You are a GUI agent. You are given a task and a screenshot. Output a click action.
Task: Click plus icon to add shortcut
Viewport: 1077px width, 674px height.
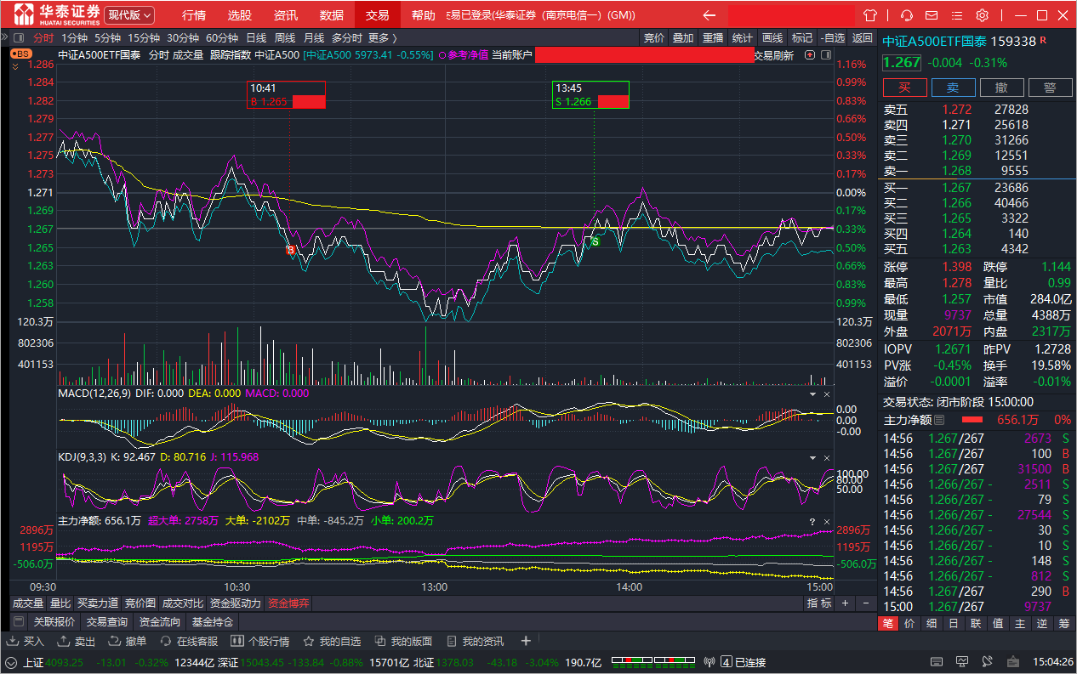pos(526,641)
